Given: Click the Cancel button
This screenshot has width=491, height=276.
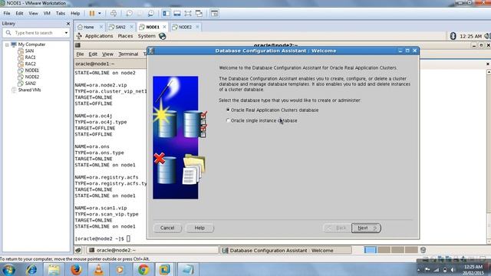Looking at the screenshot, I should [x=167, y=228].
